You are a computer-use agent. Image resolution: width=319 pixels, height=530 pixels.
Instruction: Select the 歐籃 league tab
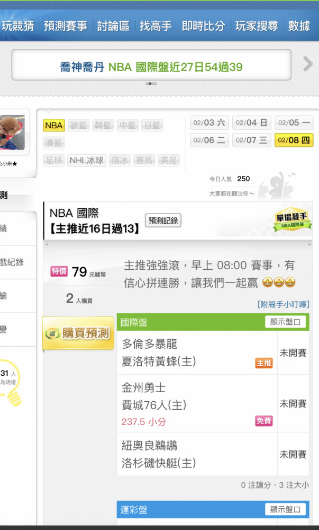pyautogui.click(x=79, y=126)
